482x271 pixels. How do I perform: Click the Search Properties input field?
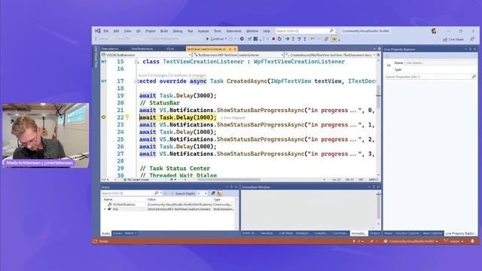(428, 77)
